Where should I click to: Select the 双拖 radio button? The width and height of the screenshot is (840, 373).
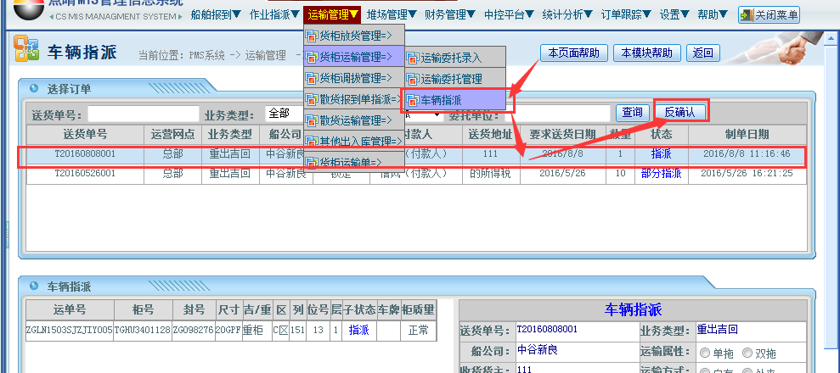pos(747,352)
